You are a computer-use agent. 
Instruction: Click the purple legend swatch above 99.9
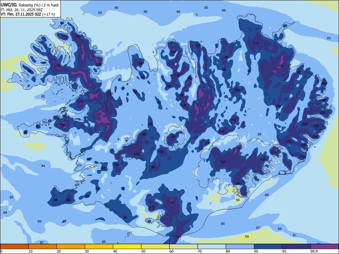(x=324, y=247)
